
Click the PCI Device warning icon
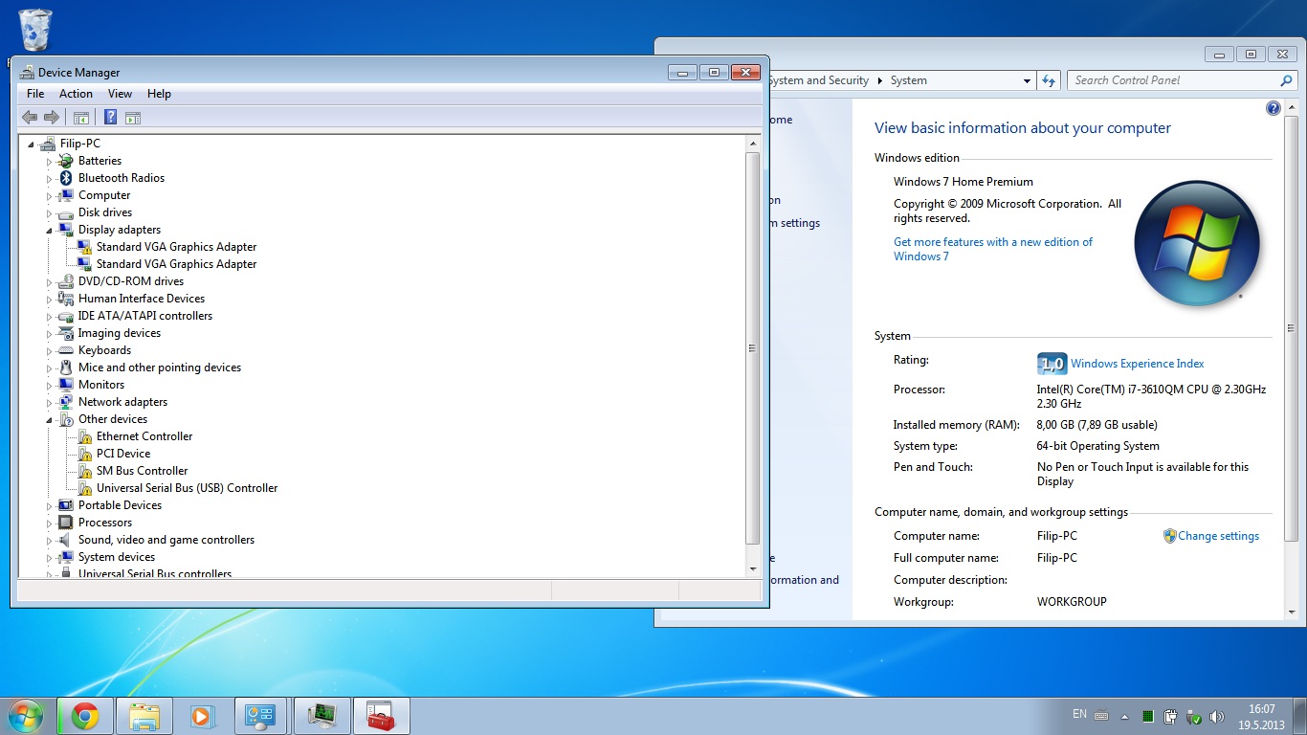point(85,454)
